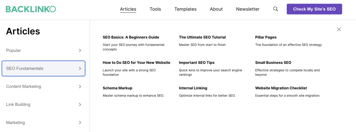Open Website Migration Checklist link
The width and height of the screenshot is (356, 132).
coord(281,88)
